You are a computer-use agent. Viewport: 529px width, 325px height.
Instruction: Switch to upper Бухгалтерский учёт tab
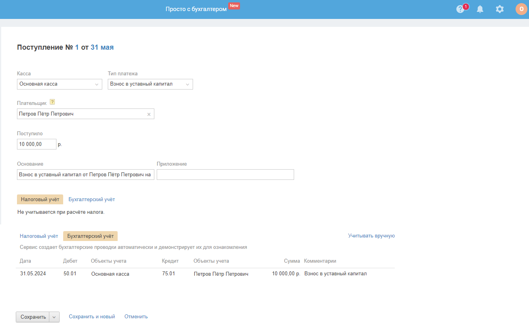92,200
